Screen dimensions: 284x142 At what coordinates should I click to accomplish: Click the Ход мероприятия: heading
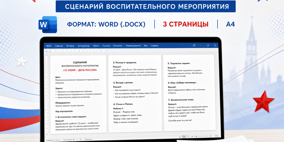[64, 111]
